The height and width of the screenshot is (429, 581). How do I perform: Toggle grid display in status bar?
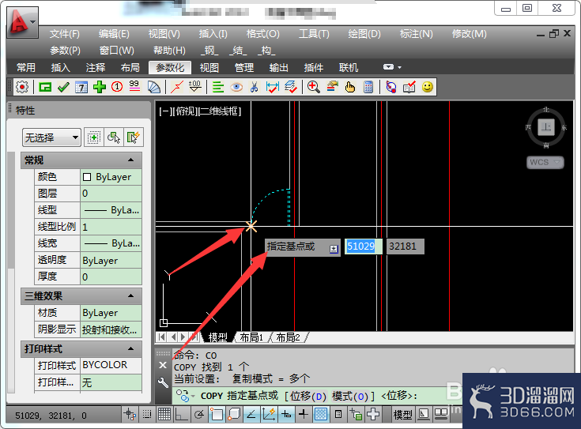pos(164,414)
